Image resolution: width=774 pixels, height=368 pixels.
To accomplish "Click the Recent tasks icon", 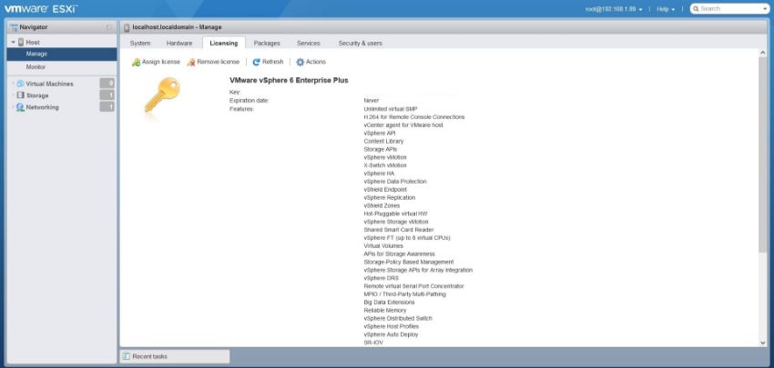I will (x=127, y=356).
